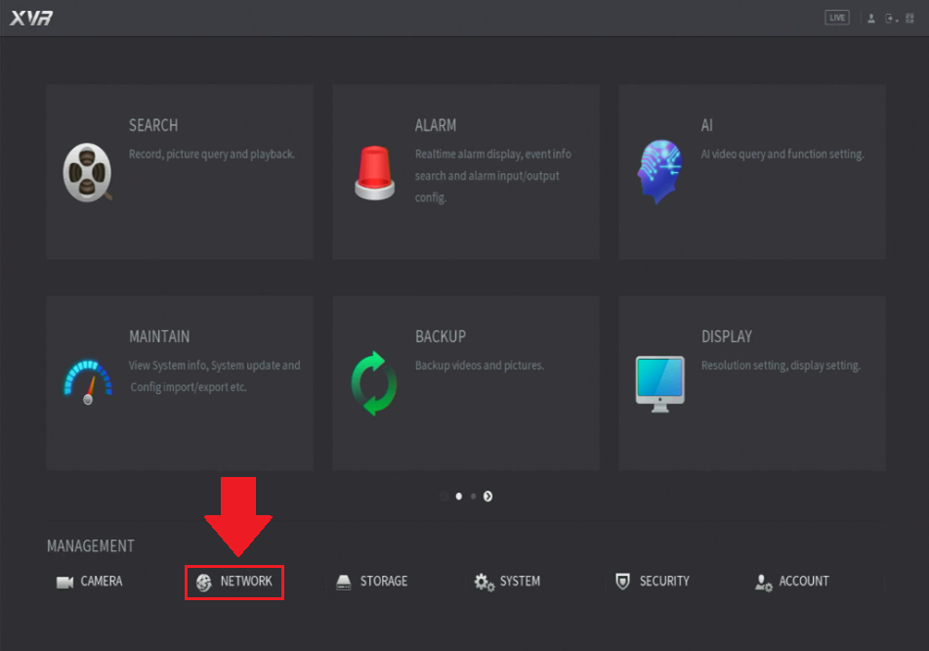Image resolution: width=929 pixels, height=651 pixels.
Task: Click the previous page arrow
Action: pyautogui.click(x=444, y=497)
